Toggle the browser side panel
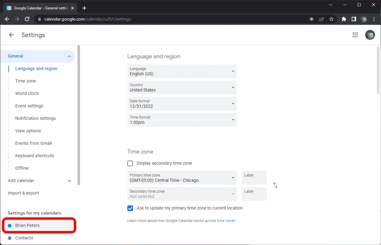Viewport: 381px width, 245px height. [354, 19]
